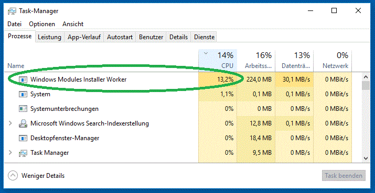
Task: Open the Datei menu
Action: (15, 24)
